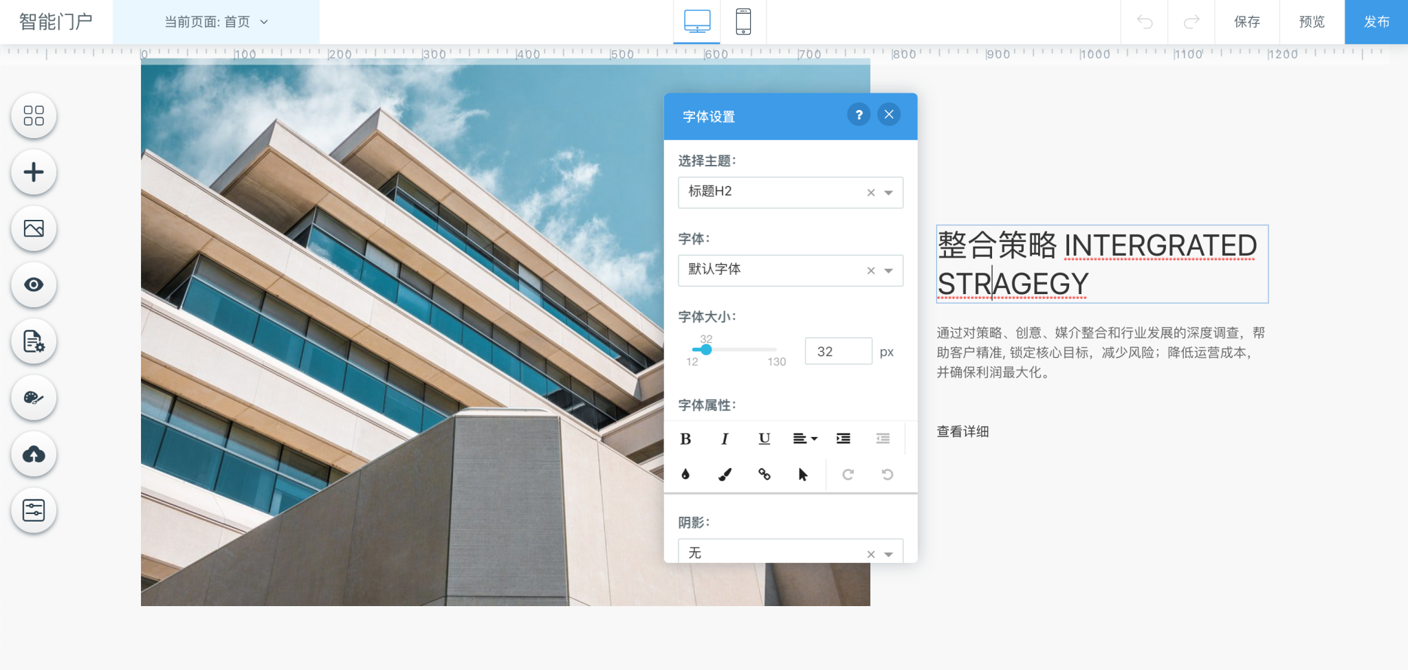Toggle the eye preview visibility icon

tap(34, 285)
